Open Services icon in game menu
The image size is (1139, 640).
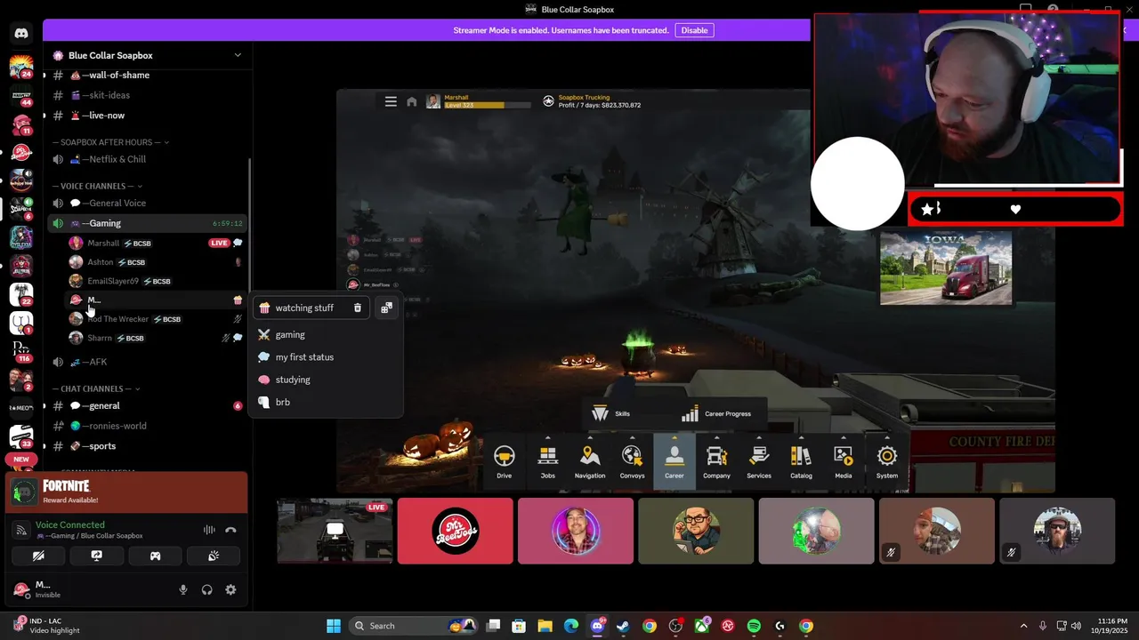coord(759,461)
